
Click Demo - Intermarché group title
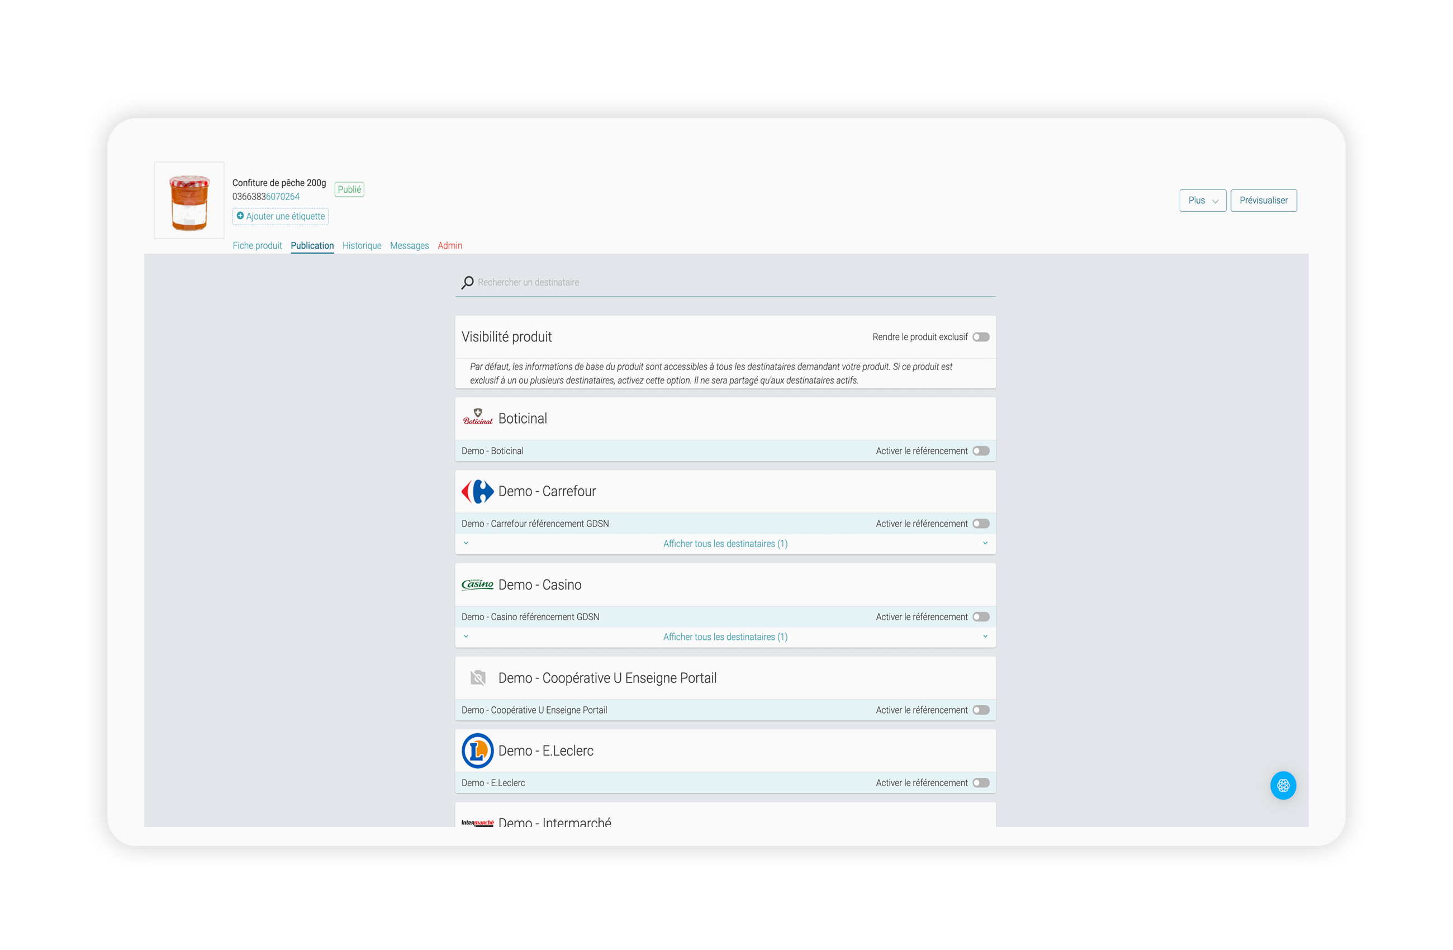554,822
